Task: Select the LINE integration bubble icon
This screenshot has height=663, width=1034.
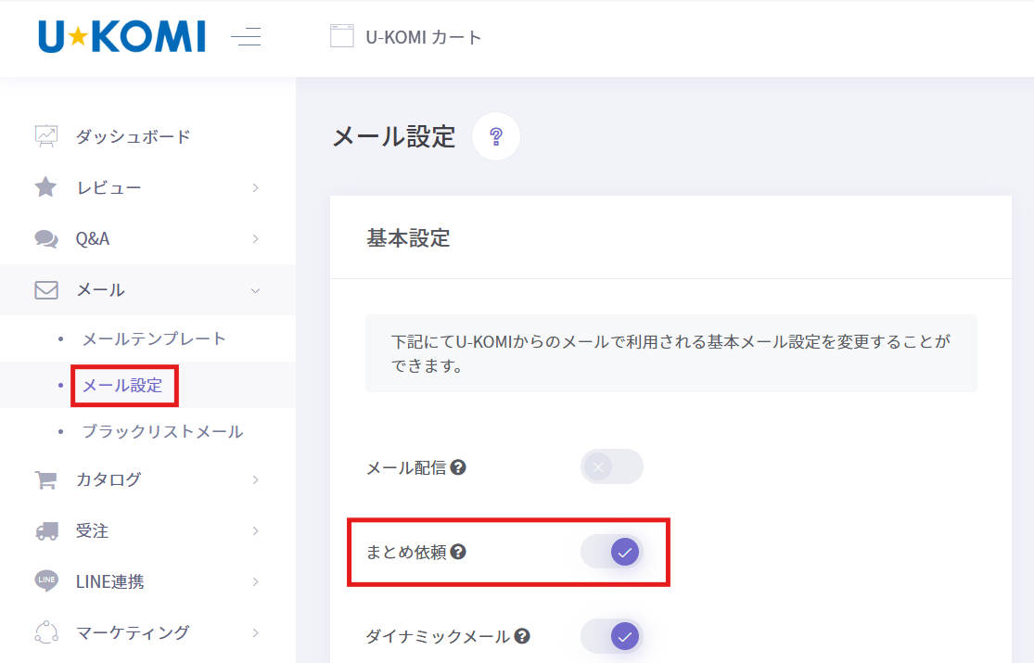Action: pyautogui.click(x=46, y=581)
